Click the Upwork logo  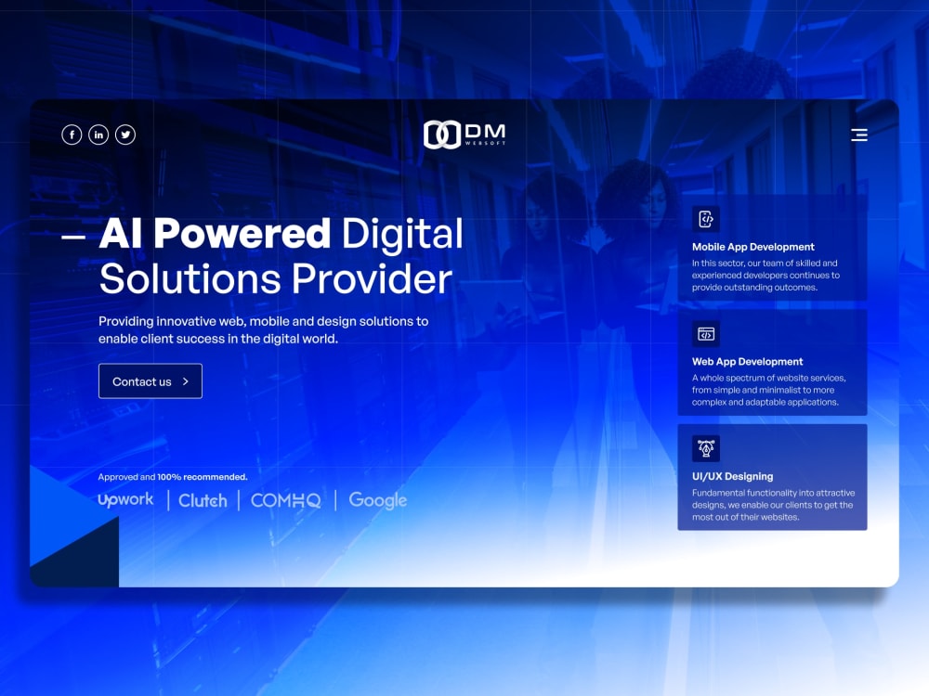point(125,500)
